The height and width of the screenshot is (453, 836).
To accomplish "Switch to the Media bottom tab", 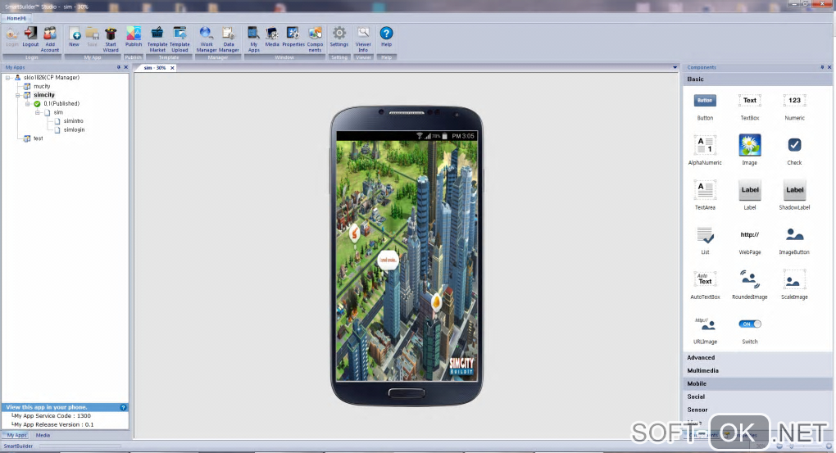I will click(43, 436).
